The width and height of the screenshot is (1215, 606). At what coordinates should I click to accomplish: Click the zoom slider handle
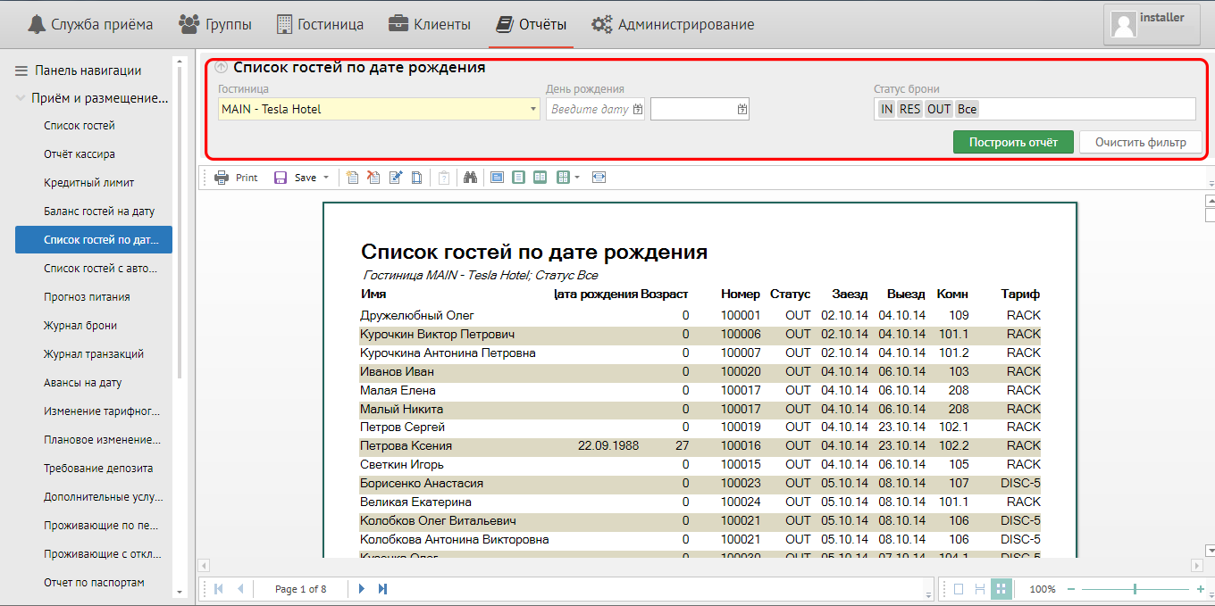tap(1135, 589)
